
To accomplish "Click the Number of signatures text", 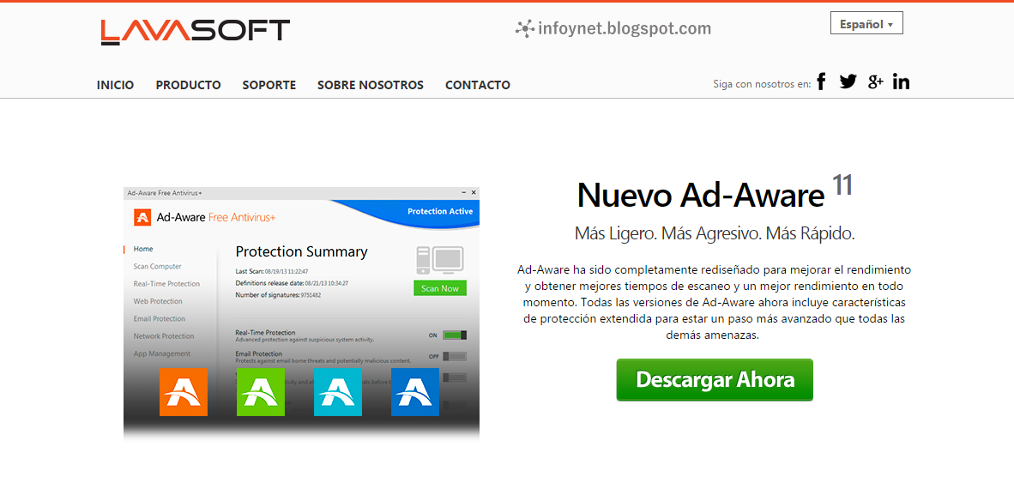I will (x=278, y=295).
